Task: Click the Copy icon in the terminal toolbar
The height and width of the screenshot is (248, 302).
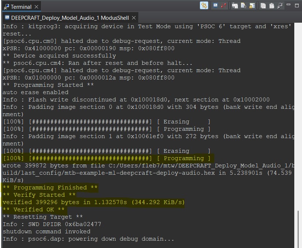Action: pos(263,6)
